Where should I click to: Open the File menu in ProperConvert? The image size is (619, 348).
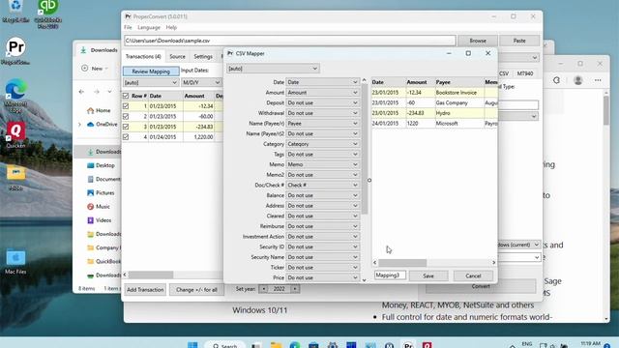pos(128,28)
